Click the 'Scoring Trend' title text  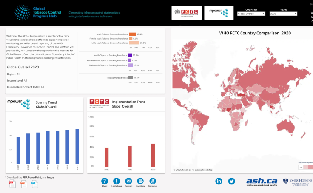click(46, 102)
